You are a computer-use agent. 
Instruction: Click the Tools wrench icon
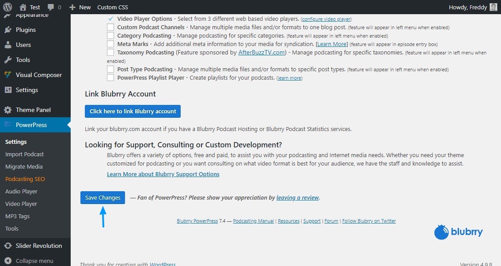coord(8,60)
